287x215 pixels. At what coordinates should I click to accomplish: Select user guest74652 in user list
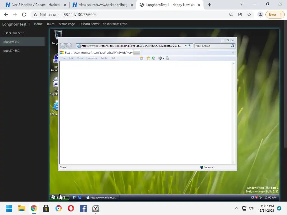(x=22, y=51)
